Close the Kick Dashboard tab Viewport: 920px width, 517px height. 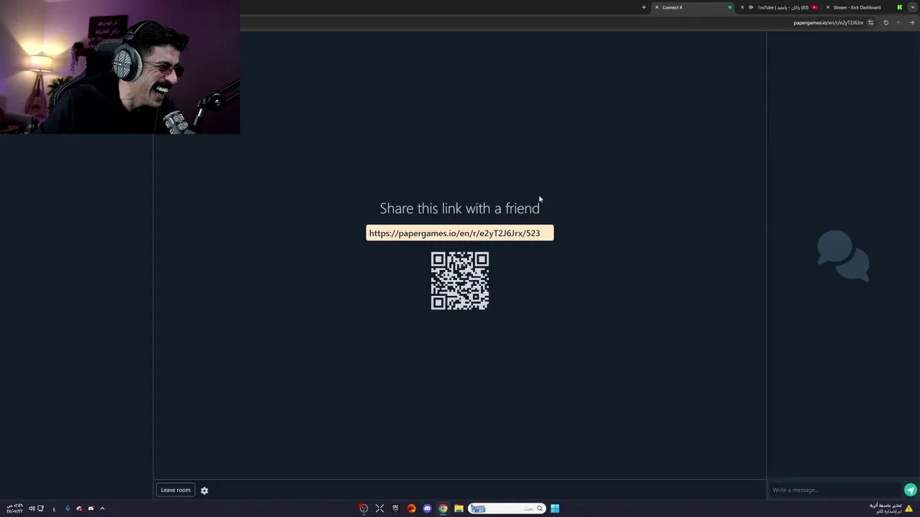[827, 7]
